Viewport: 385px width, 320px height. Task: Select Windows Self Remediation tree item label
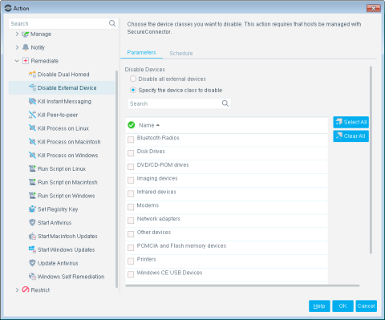pos(71,277)
